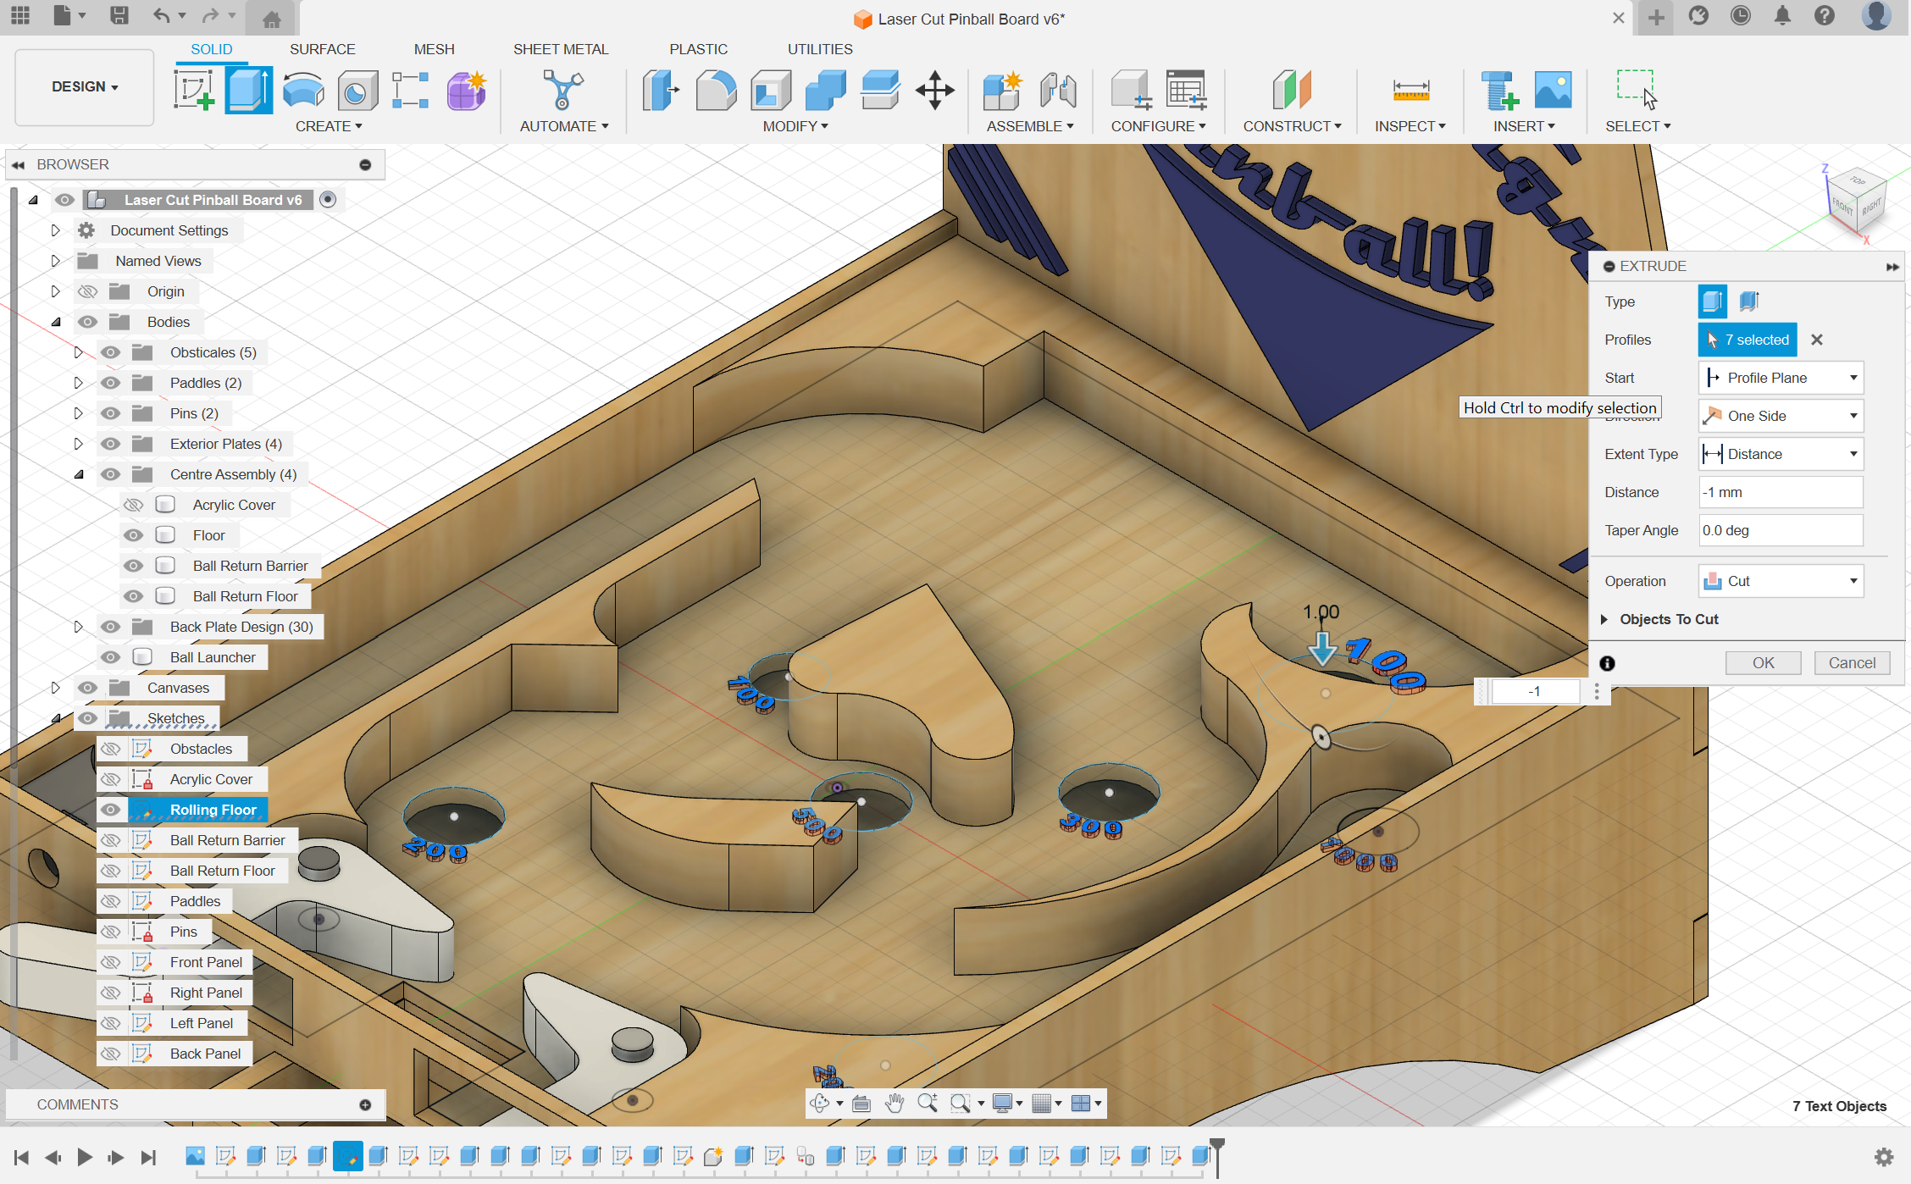Click the timeline end position marker
The width and height of the screenshot is (1911, 1184).
pos(1217,1148)
